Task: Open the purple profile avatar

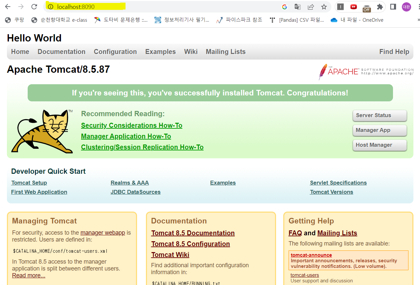Action: tap(406, 7)
